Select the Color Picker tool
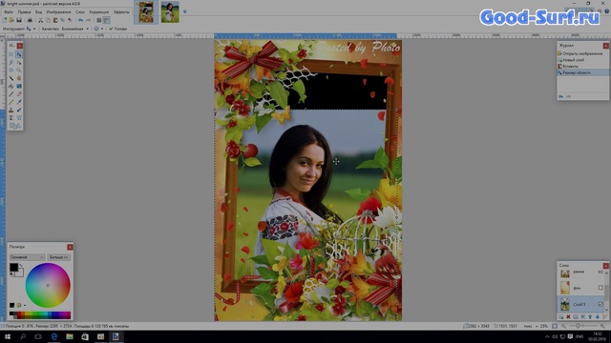Image resolution: width=611 pixels, height=343 pixels. pos(19,102)
